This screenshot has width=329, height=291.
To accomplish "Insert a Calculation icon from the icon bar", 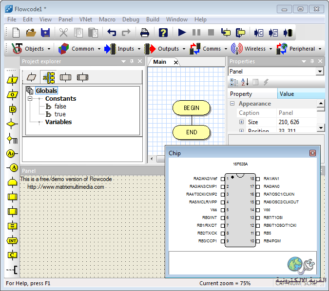I will pyautogui.click(x=12, y=226).
